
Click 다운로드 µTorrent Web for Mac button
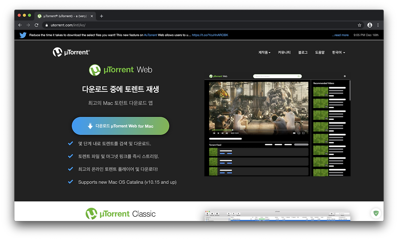coord(121,126)
